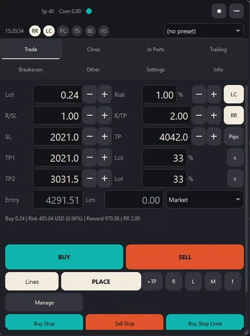Increase the Risk percent with plus

tap(214, 94)
